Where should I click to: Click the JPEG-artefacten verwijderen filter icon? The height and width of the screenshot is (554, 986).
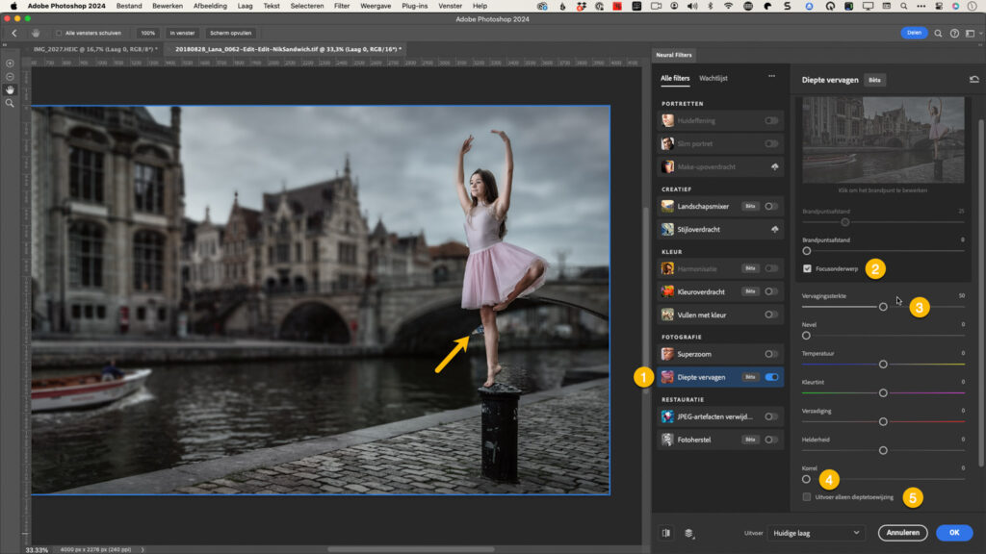click(x=667, y=416)
